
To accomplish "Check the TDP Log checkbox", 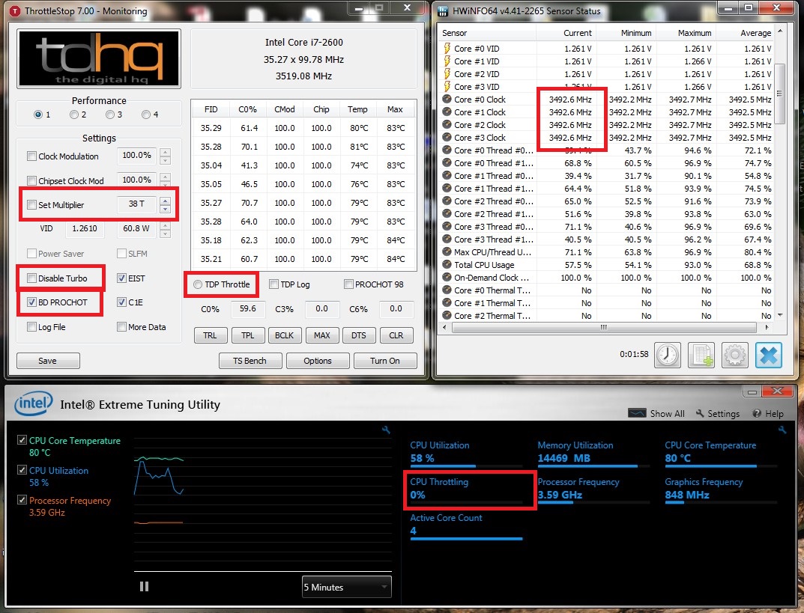I will (x=273, y=284).
